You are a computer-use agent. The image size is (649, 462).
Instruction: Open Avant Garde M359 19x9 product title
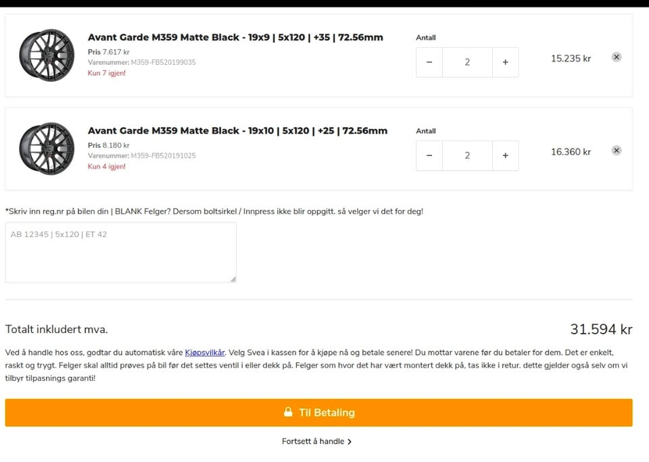point(235,37)
